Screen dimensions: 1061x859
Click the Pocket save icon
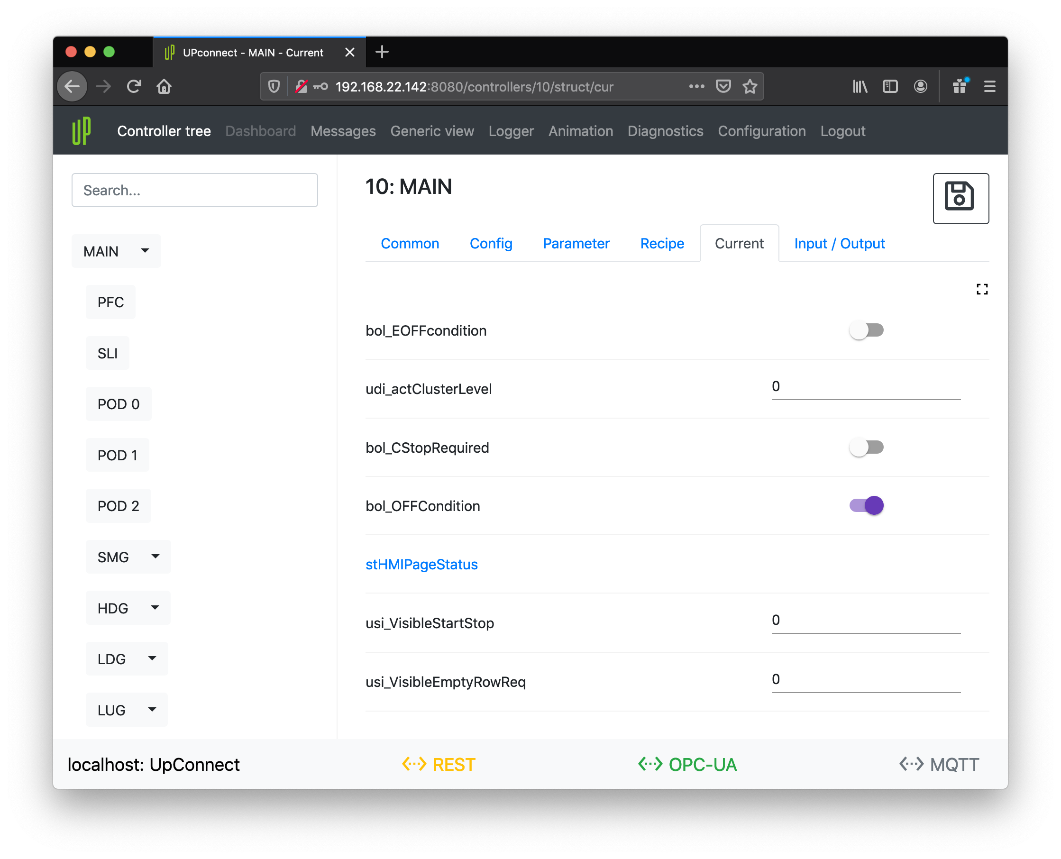pos(723,87)
